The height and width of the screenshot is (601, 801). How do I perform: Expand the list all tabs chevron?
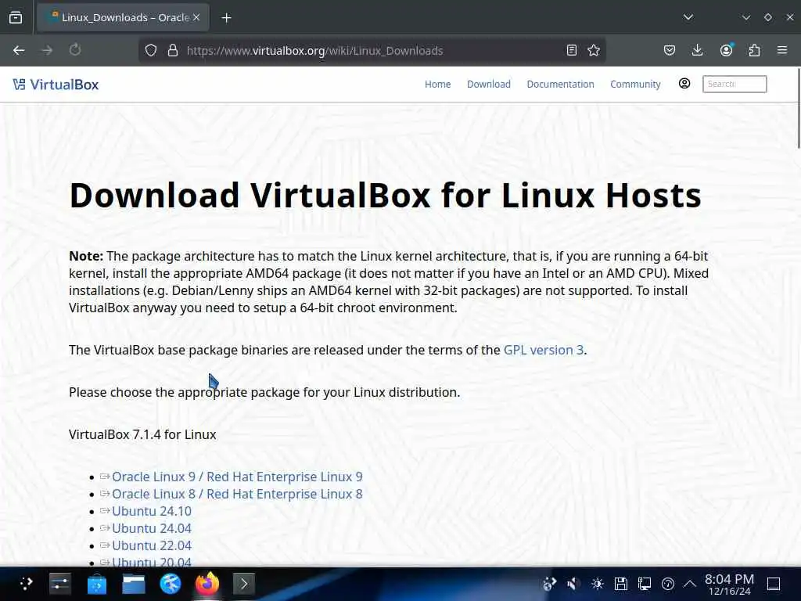pos(688,17)
